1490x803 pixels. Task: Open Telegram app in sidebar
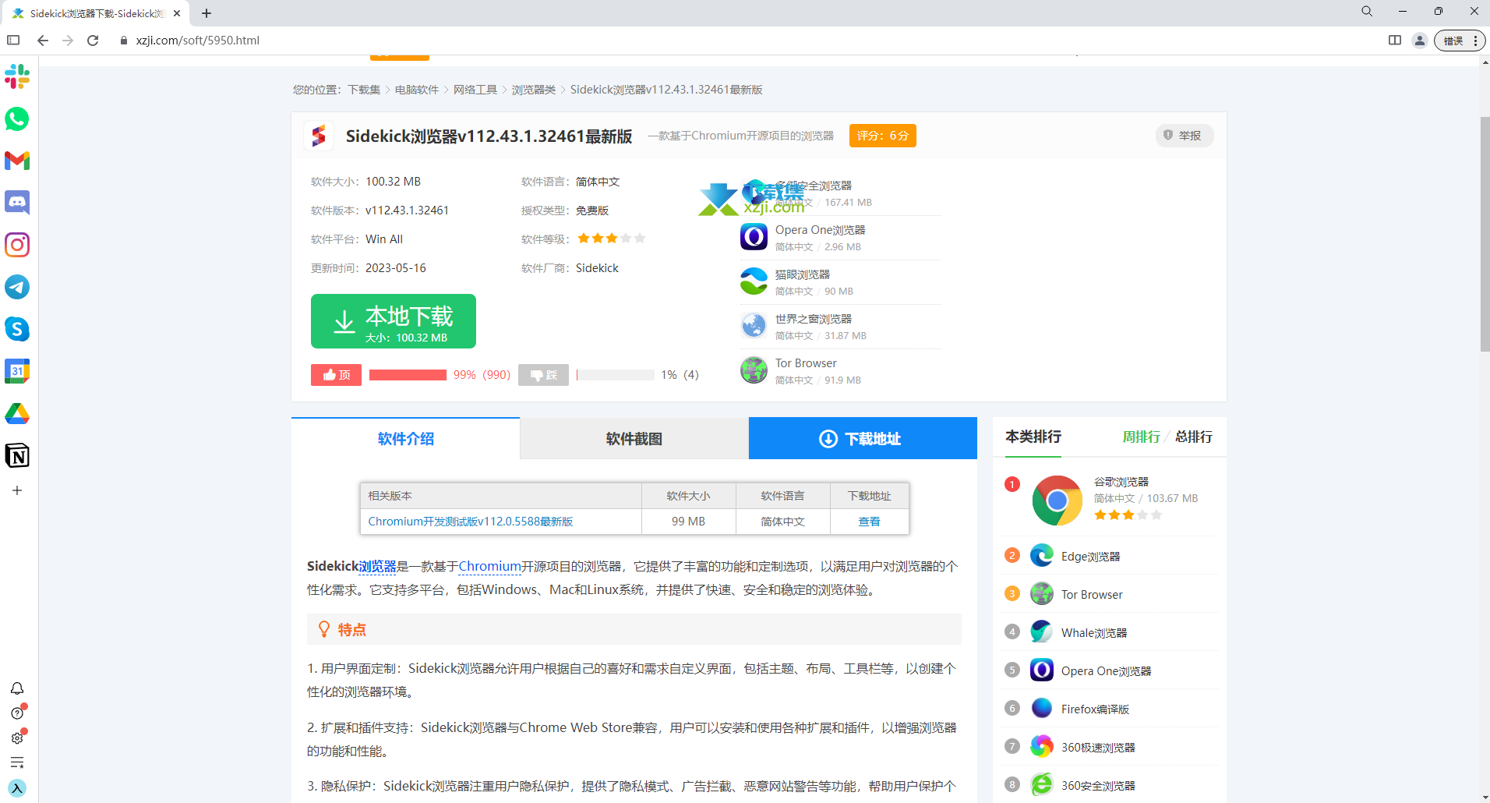[17, 287]
